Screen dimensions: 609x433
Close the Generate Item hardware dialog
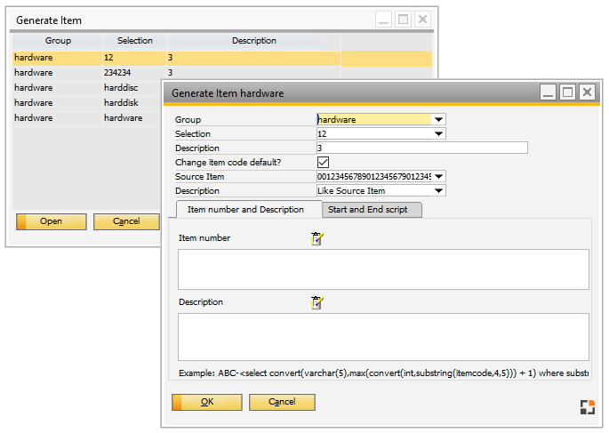[x=586, y=92]
